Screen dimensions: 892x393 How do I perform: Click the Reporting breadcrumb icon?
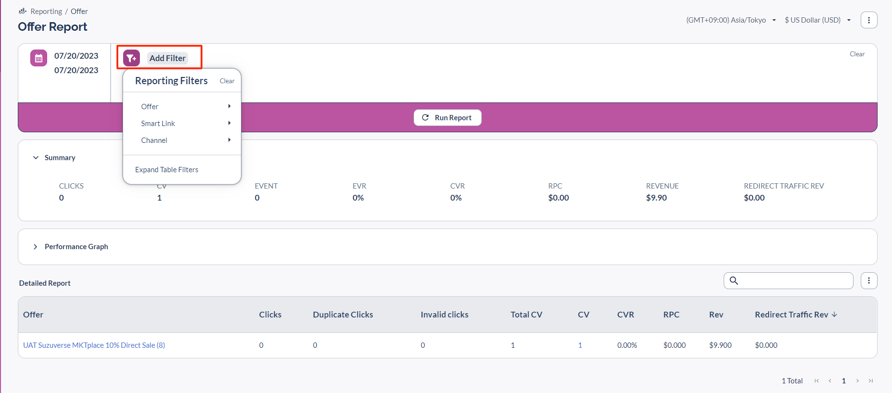(x=23, y=11)
